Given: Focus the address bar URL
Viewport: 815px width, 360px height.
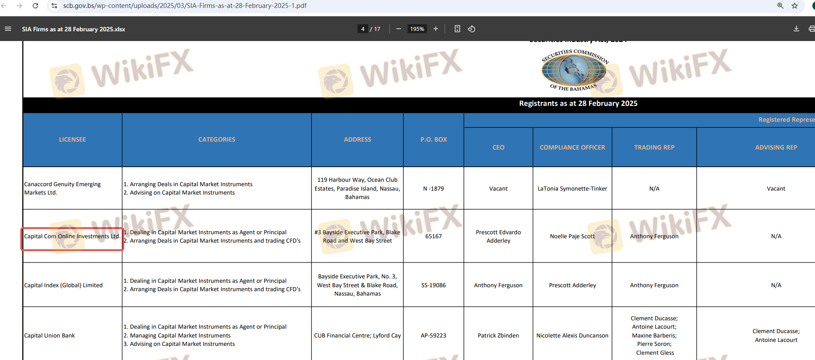Looking at the screenshot, I should (185, 6).
